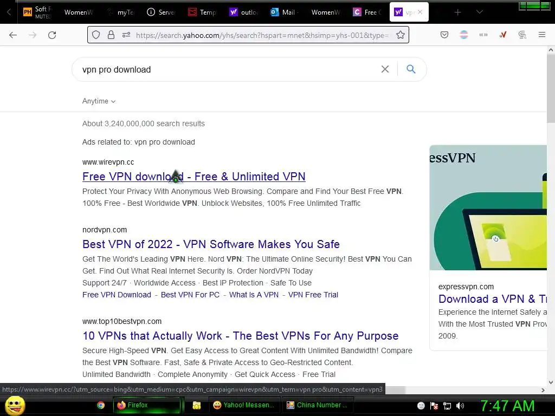Reload the Yahoo search page
The width and height of the screenshot is (555, 416).
coord(52,35)
